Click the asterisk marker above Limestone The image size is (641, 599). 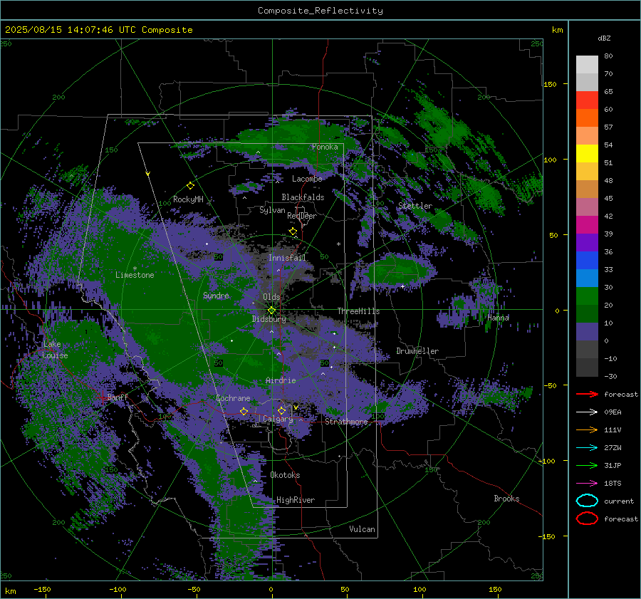[x=135, y=269]
